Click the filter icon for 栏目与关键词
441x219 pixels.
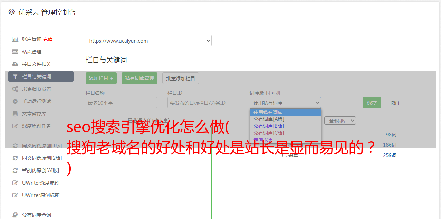(15, 76)
